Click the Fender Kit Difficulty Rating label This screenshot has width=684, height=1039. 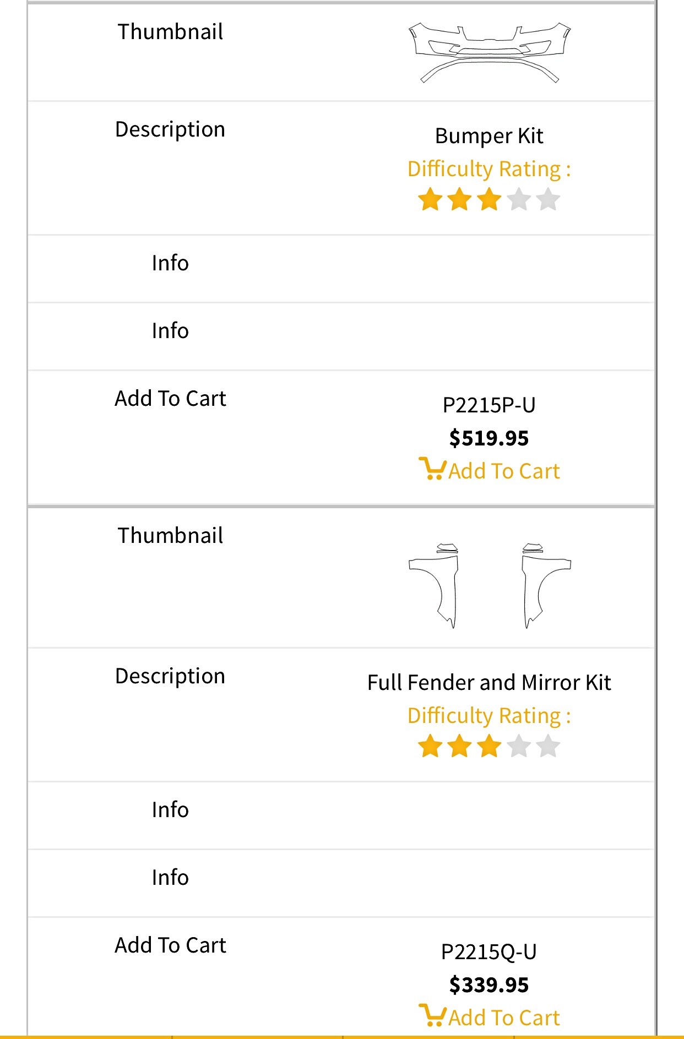pos(489,716)
